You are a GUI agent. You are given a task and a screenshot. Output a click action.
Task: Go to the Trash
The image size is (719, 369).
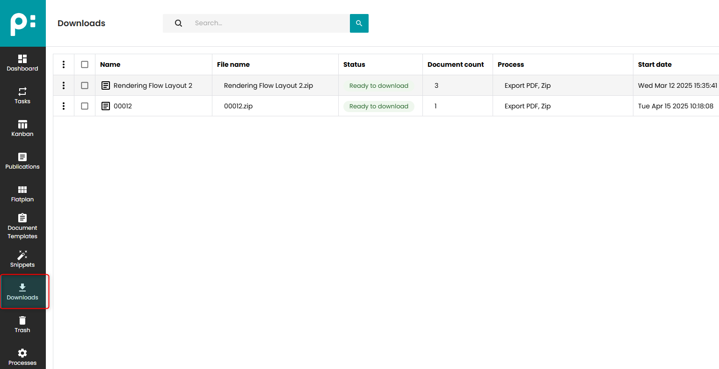pyautogui.click(x=22, y=325)
